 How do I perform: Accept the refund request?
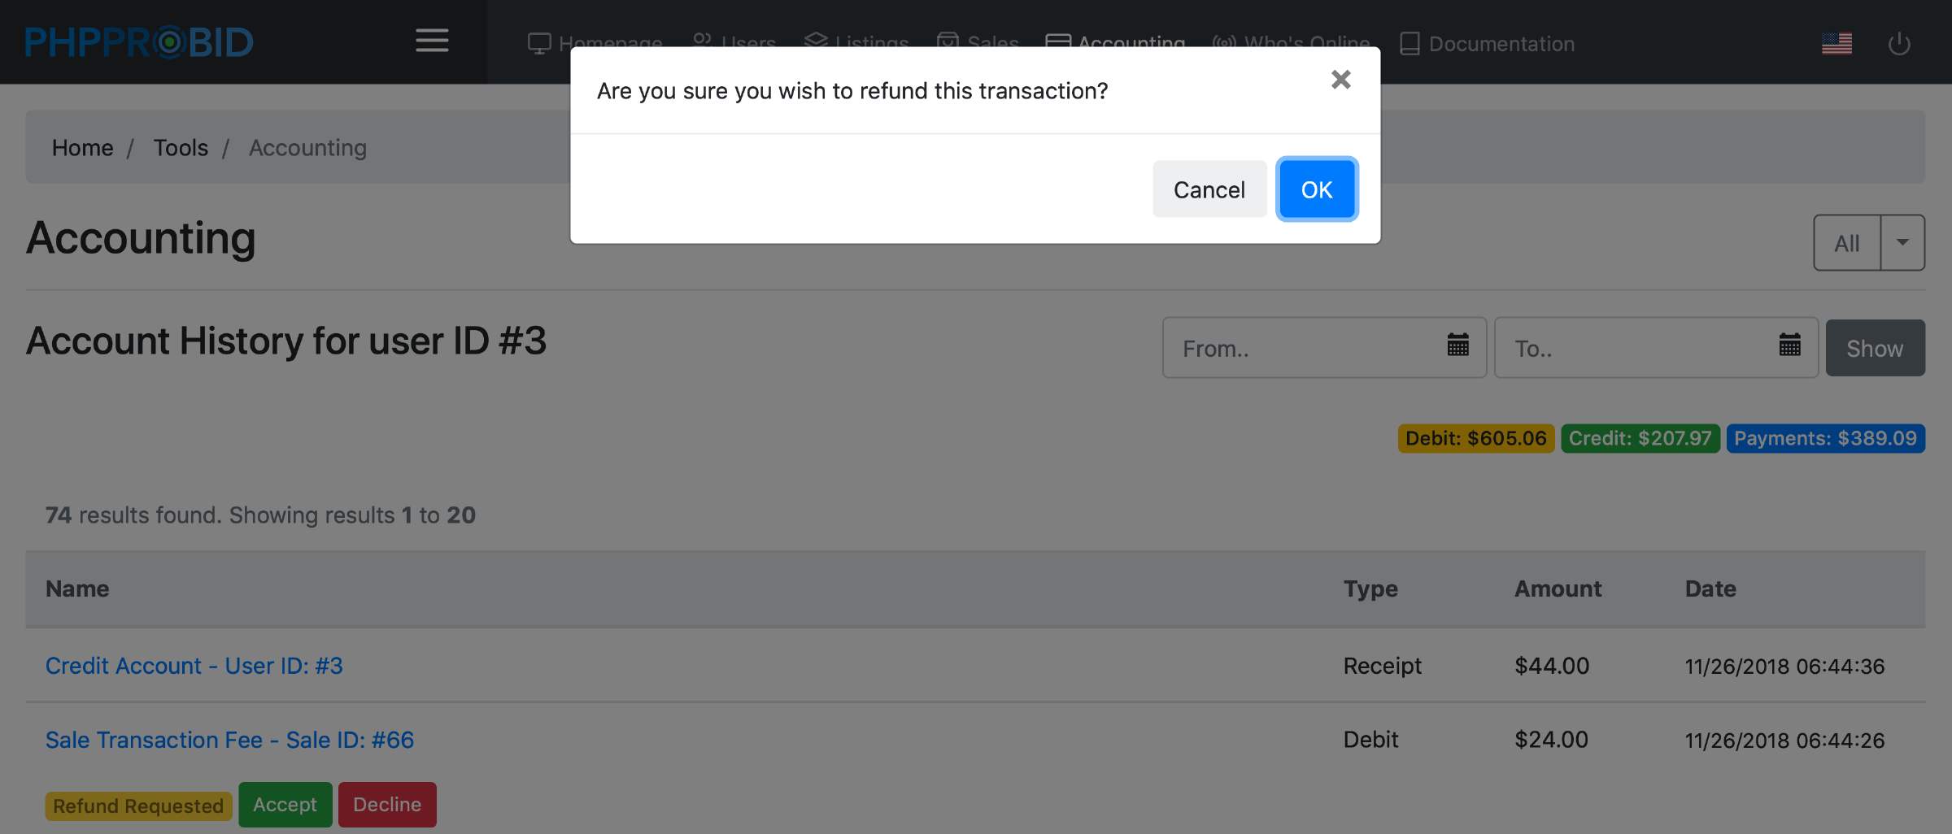pos(285,805)
